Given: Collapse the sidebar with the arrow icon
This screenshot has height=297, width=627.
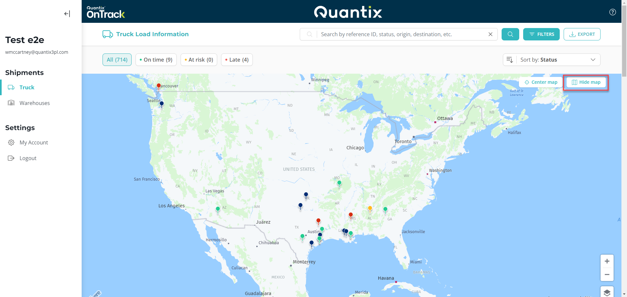Looking at the screenshot, I should coord(67,14).
